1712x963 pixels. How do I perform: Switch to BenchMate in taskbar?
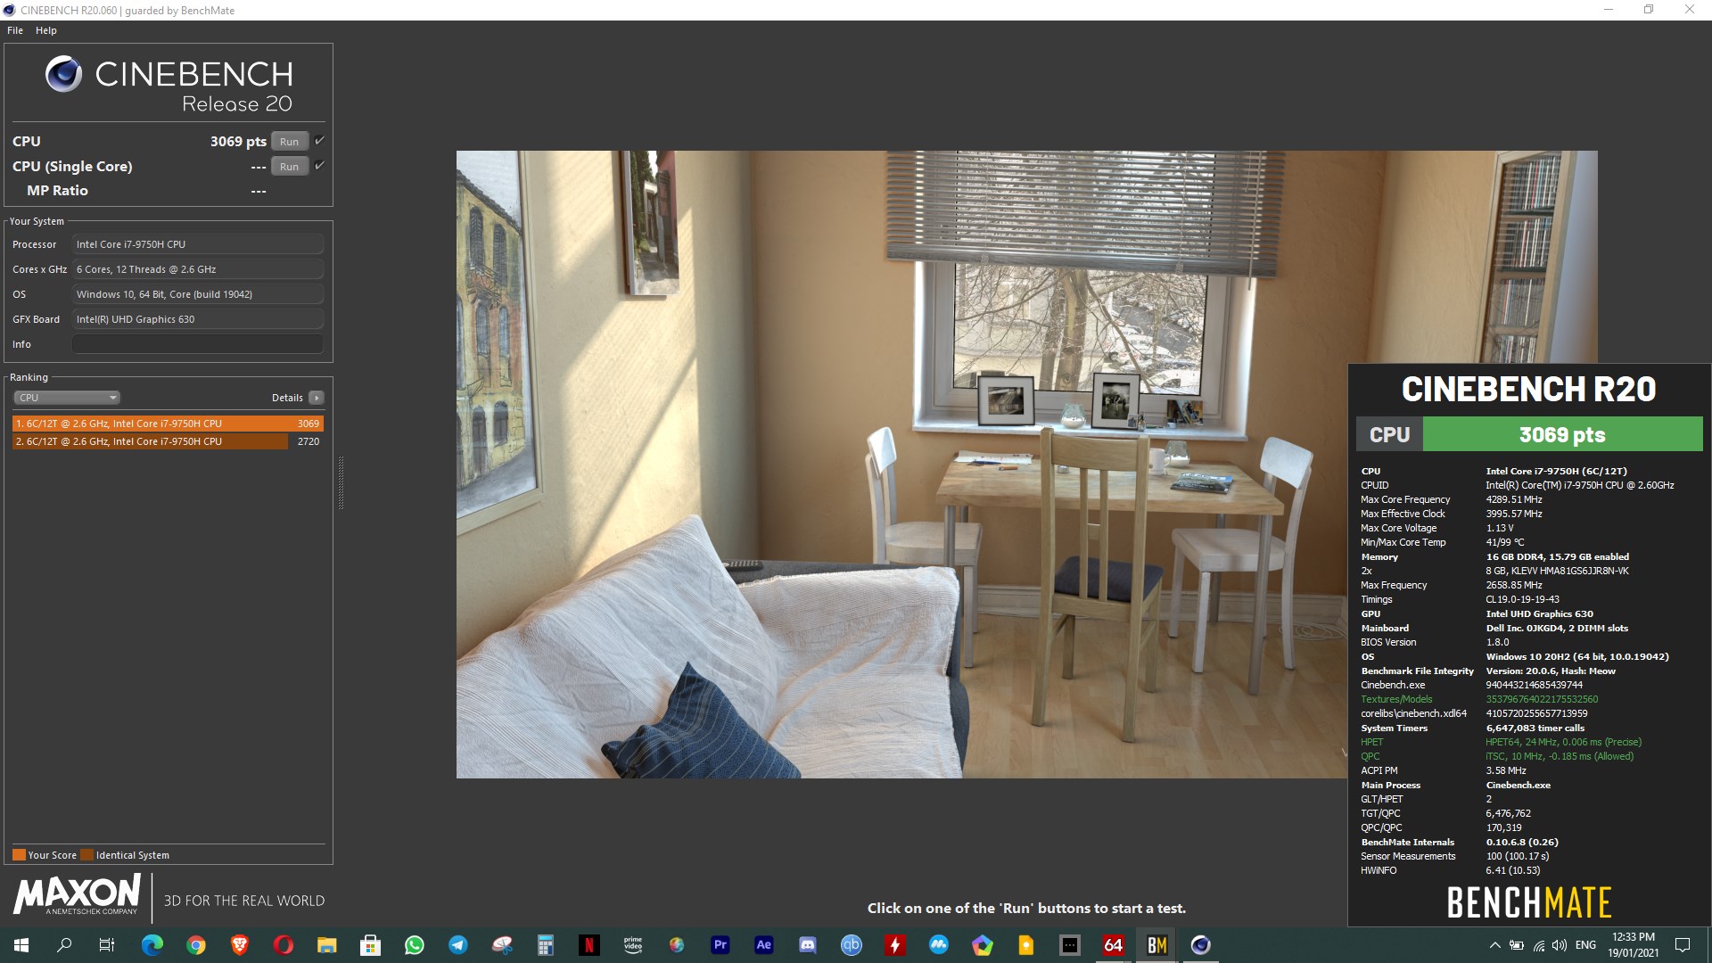pyautogui.click(x=1157, y=945)
